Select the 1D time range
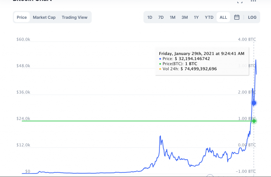The image size is (271, 177). pyautogui.click(x=150, y=17)
